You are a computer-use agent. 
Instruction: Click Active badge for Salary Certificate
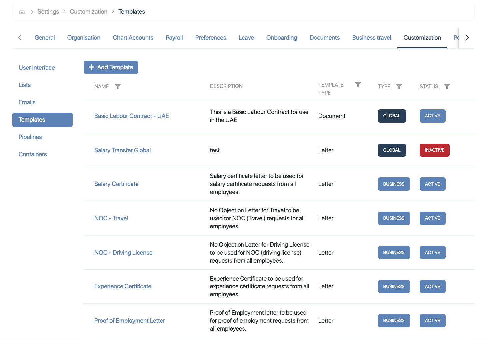click(x=432, y=184)
